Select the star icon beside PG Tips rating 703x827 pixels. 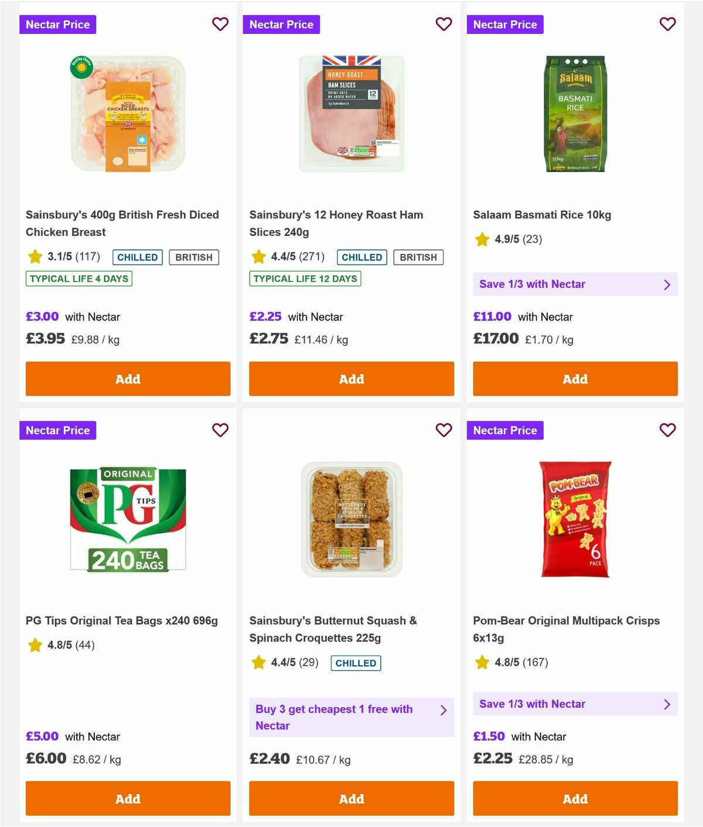point(34,646)
